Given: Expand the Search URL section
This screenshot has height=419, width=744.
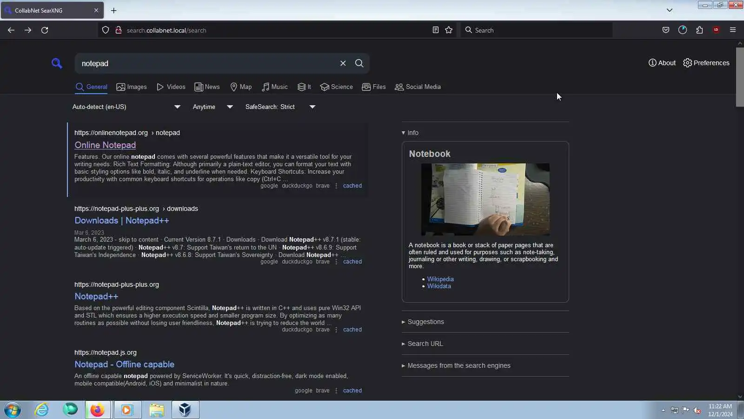Looking at the screenshot, I should coord(422,344).
